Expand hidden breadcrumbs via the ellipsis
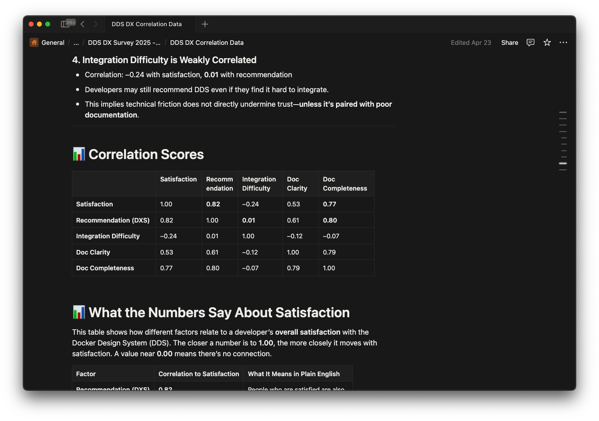 (76, 42)
